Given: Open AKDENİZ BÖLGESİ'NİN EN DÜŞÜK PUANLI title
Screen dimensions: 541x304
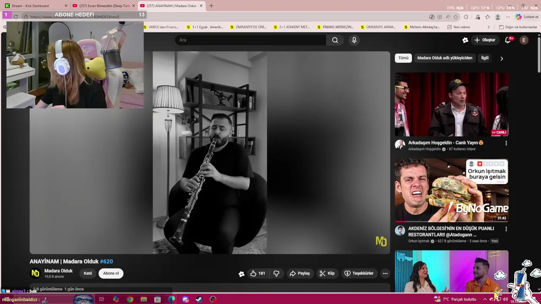Looking at the screenshot, I should (x=451, y=231).
